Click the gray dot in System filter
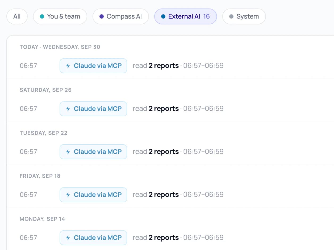Viewport: 334px width, 250px height. [231, 16]
